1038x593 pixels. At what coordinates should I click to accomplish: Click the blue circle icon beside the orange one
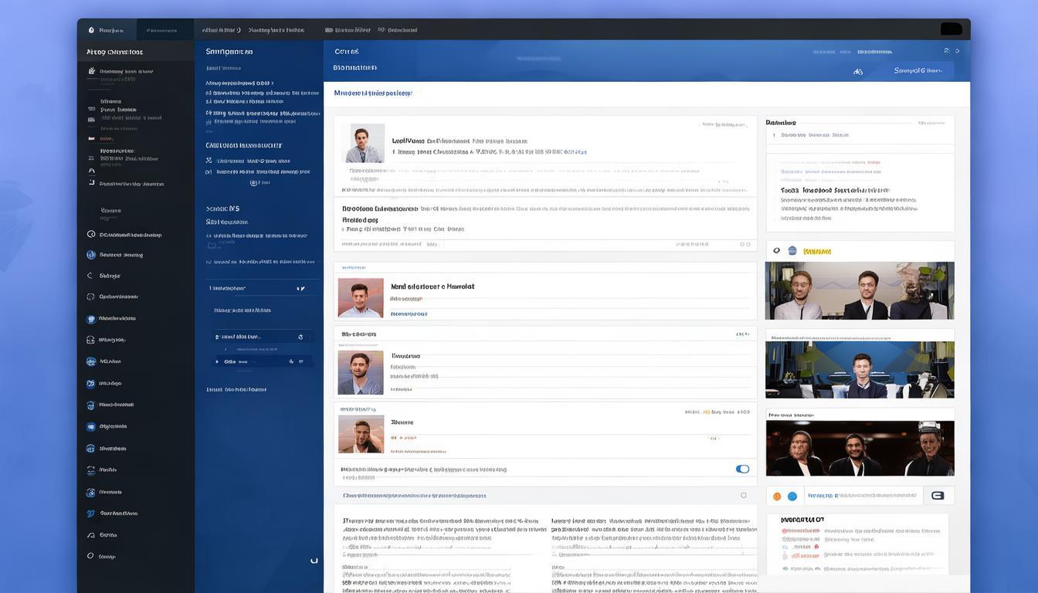(792, 496)
